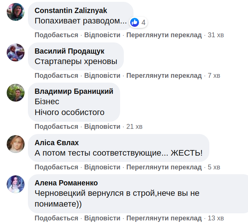
Task: Click the name Владимир Браницкий
Action: (x=74, y=91)
